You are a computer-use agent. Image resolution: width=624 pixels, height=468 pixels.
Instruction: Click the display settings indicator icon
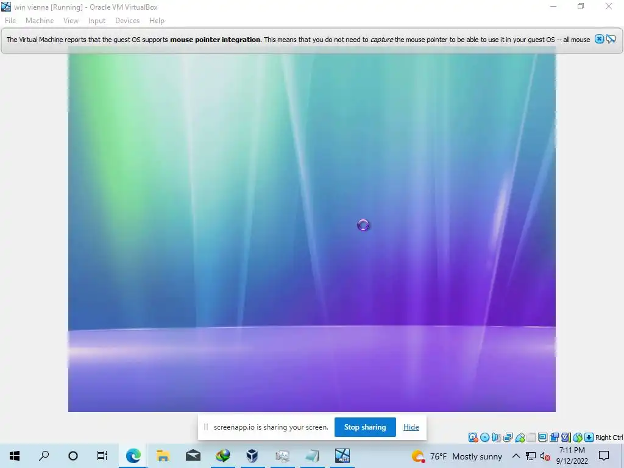tap(542, 438)
